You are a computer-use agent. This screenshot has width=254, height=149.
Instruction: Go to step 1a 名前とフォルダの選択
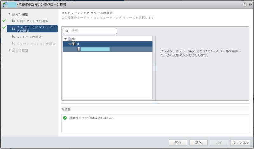coord(30,21)
